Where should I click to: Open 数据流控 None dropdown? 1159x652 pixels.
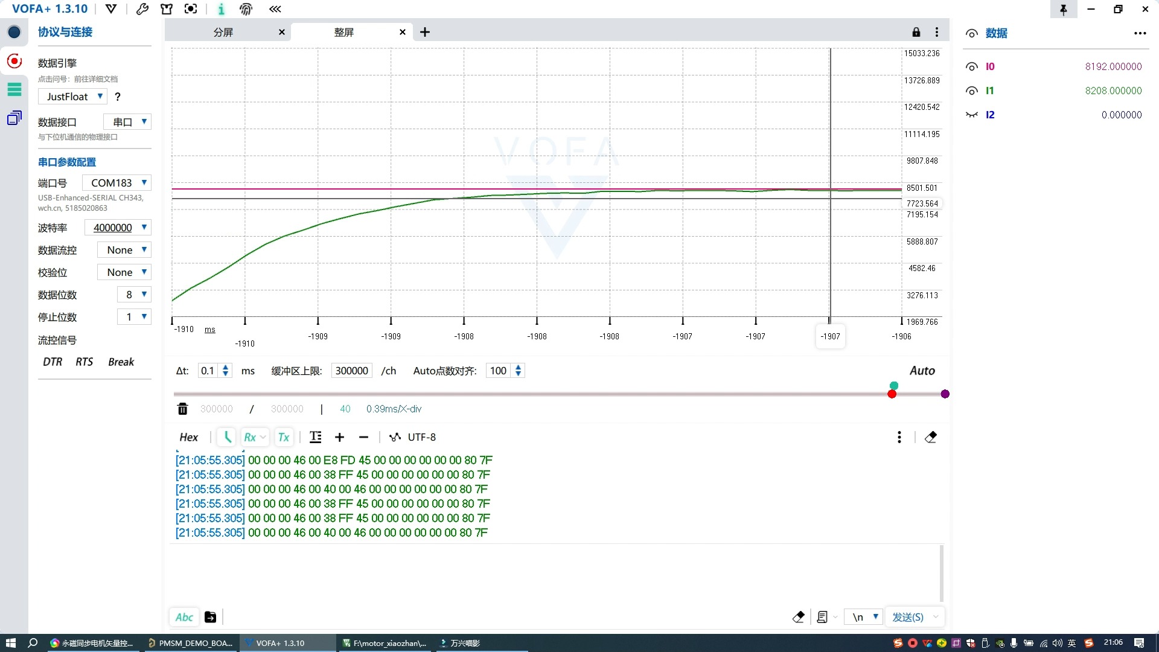[124, 250]
